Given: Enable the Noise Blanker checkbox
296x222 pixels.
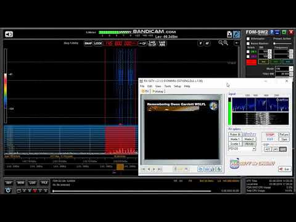Looking at the screenshot, I should (x=248, y=44).
